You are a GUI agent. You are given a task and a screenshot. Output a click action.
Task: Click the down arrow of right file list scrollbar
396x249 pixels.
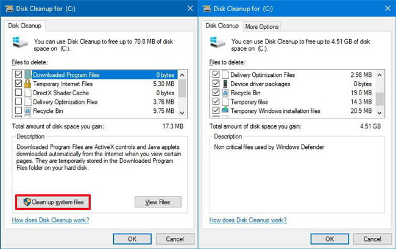tap(380, 113)
